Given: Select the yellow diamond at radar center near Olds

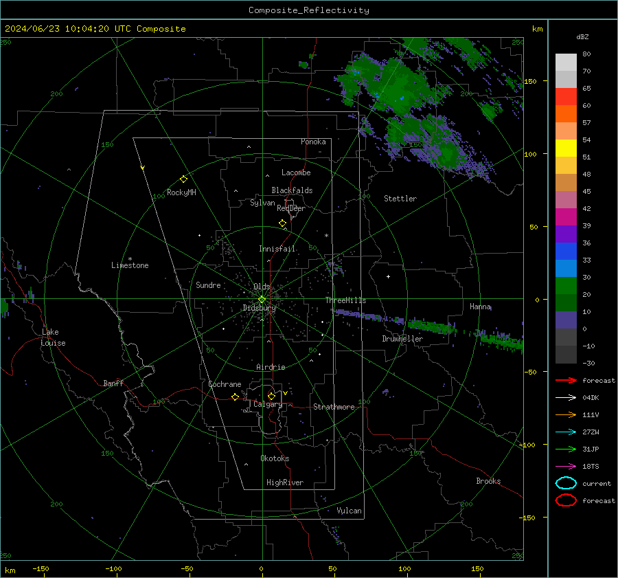Looking at the screenshot, I should coord(262,300).
